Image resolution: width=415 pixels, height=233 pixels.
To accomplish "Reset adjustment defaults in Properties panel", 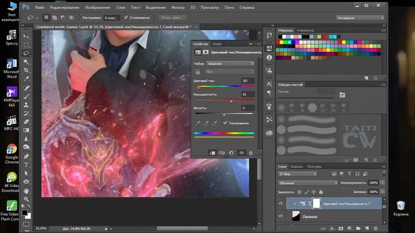I will tap(231, 153).
